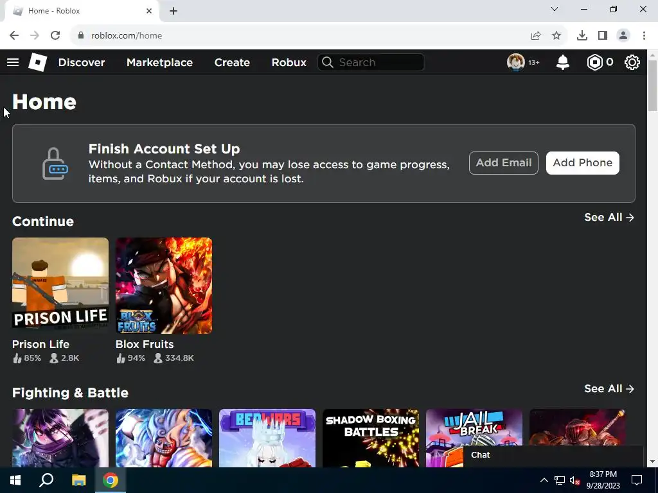
Task: Click the Home page heading
Action: [44, 102]
